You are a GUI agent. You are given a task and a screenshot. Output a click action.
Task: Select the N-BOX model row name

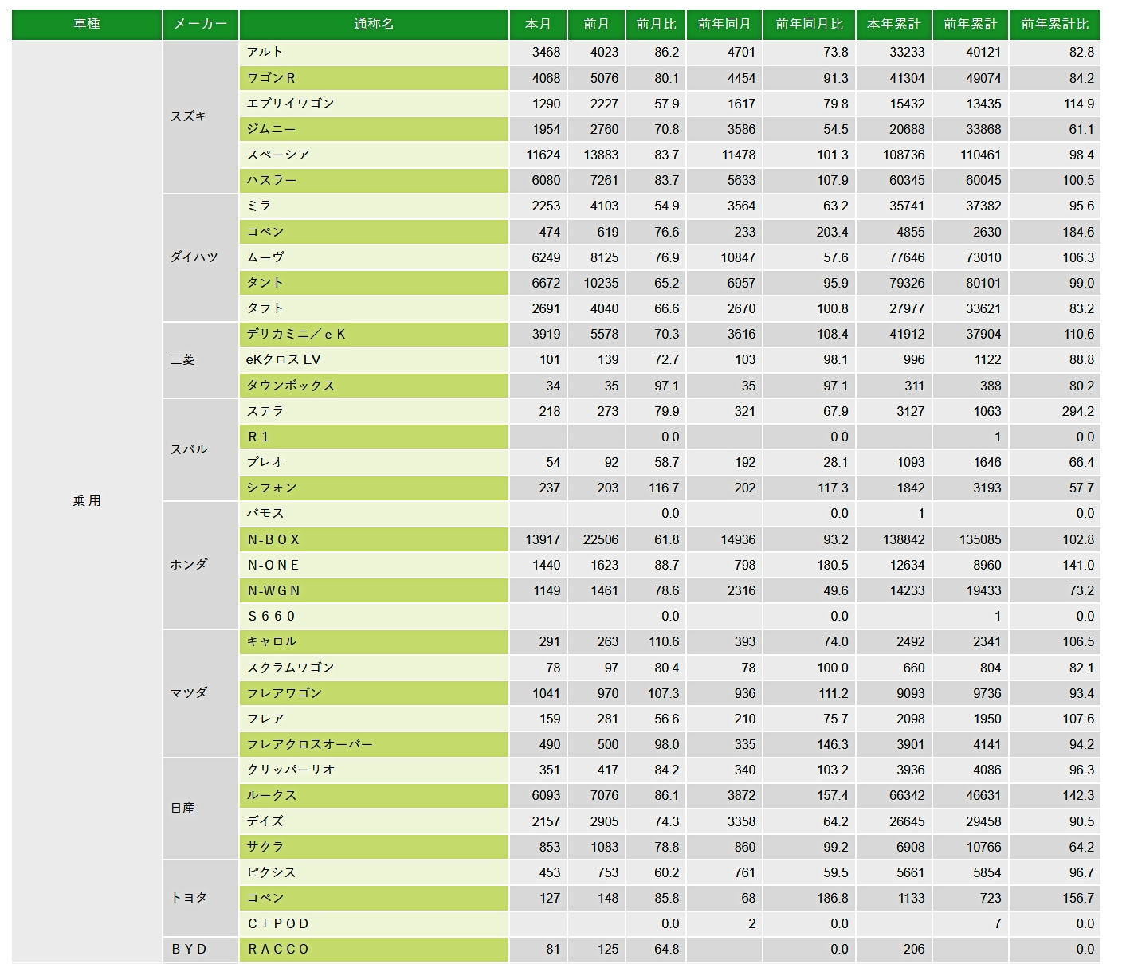(374, 539)
